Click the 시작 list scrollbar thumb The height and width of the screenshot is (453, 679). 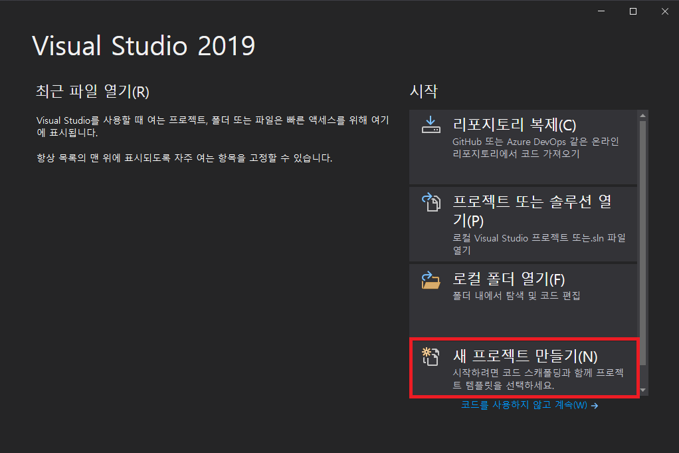(x=642, y=243)
